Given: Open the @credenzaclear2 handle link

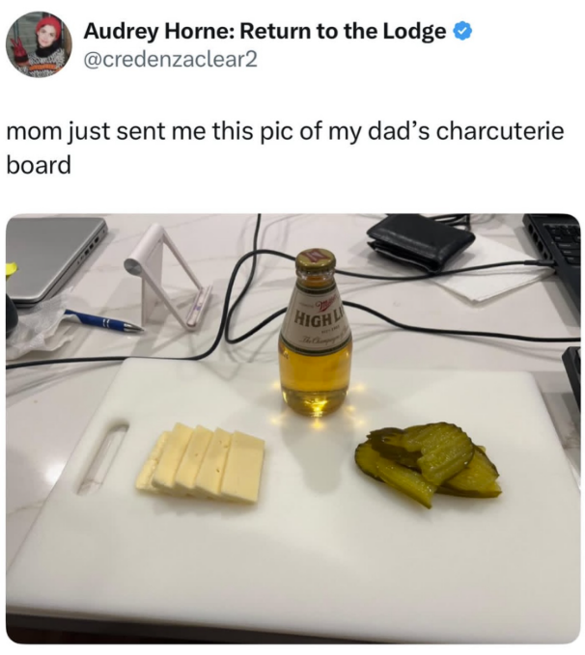Looking at the screenshot, I should tap(171, 60).
